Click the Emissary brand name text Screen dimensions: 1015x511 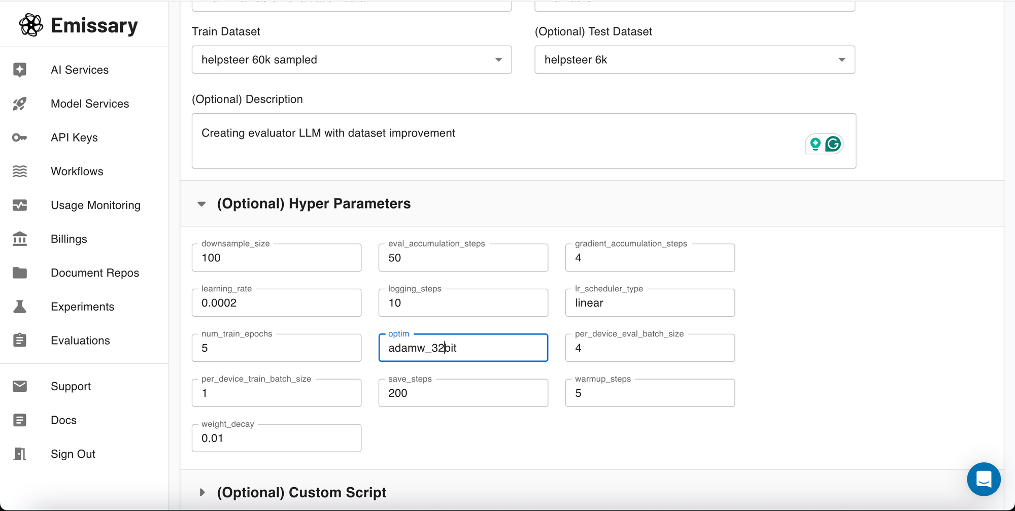tap(94, 25)
